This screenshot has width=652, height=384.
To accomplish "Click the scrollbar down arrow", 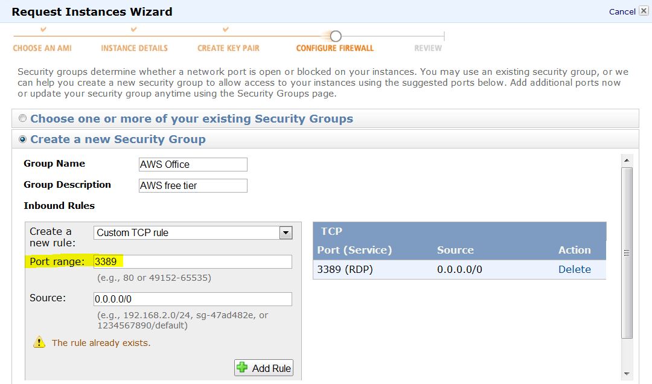I will click(x=627, y=374).
